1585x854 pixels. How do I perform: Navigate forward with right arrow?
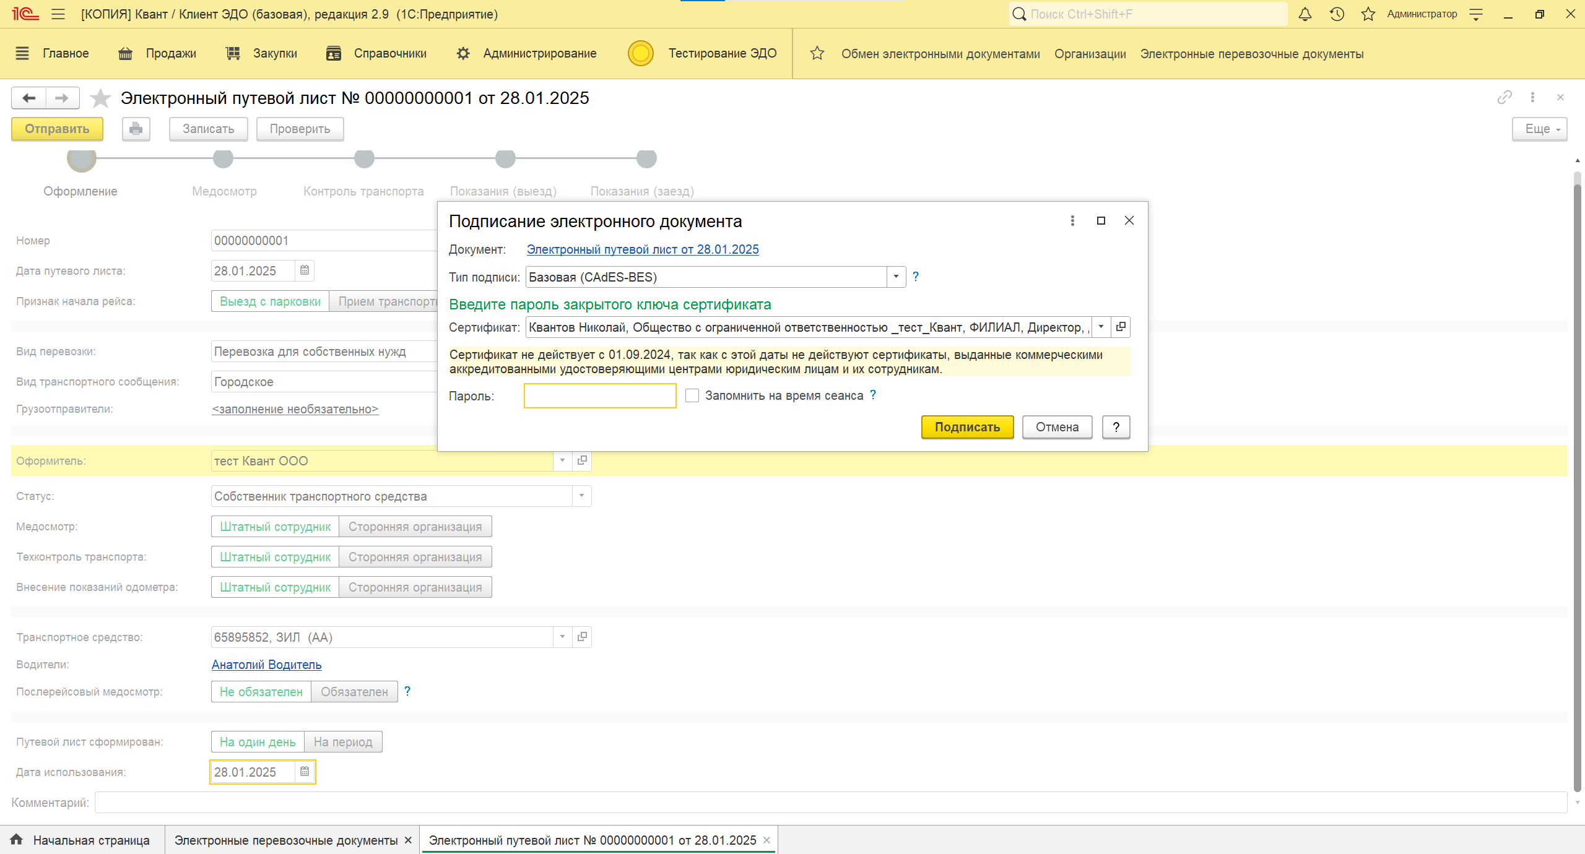coord(62,98)
